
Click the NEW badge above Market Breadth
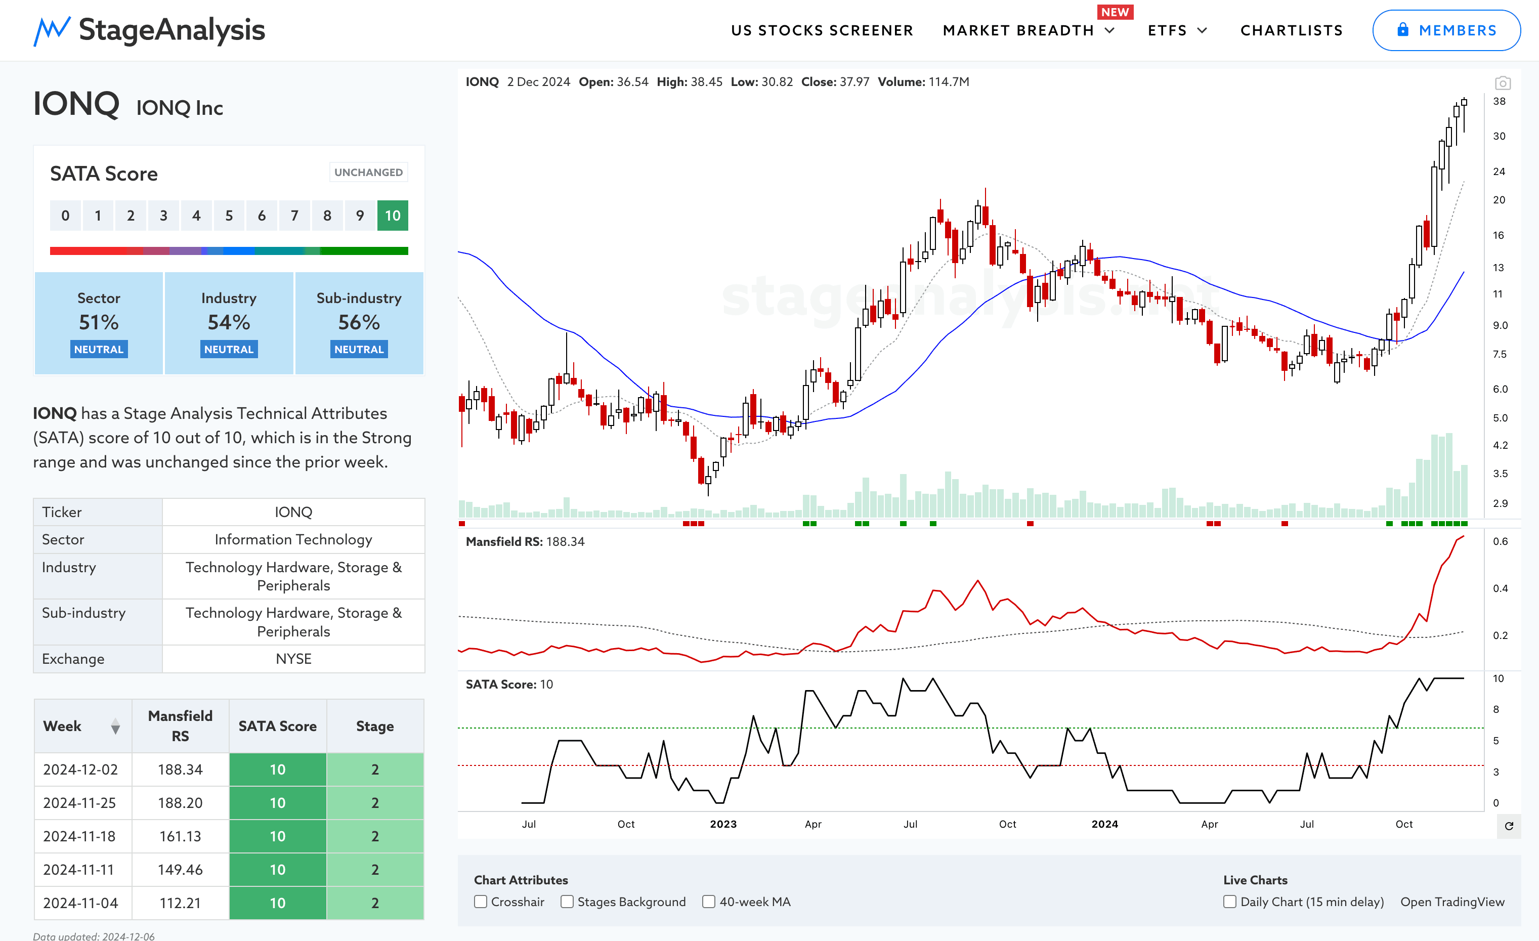1115,12
